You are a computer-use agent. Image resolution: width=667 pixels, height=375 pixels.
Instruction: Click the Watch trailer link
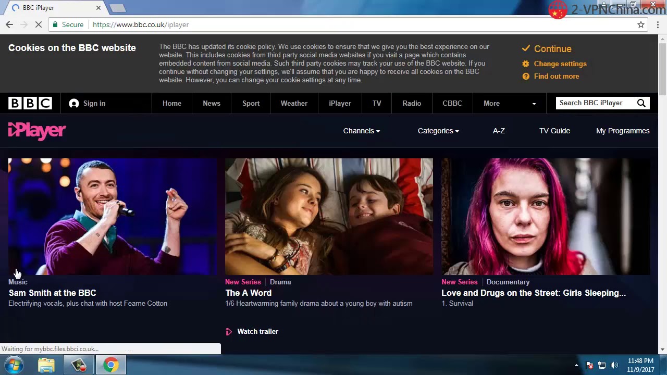pyautogui.click(x=257, y=332)
